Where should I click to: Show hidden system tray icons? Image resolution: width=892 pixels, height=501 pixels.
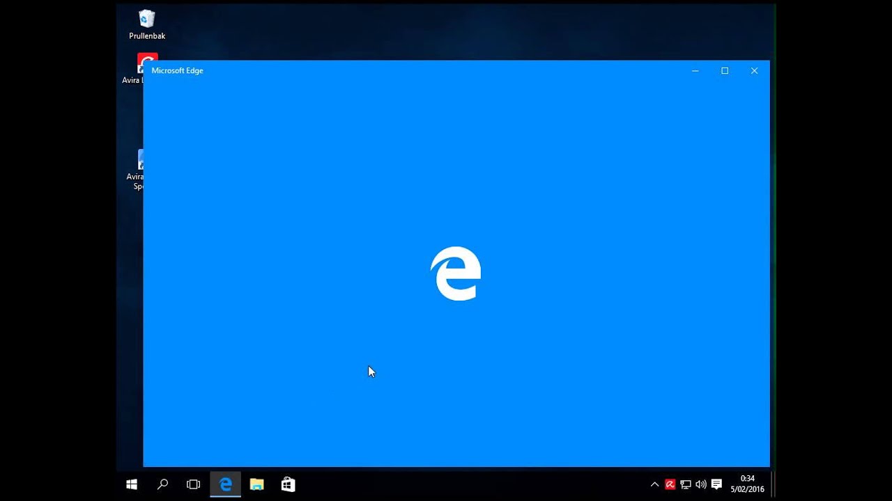tap(654, 484)
